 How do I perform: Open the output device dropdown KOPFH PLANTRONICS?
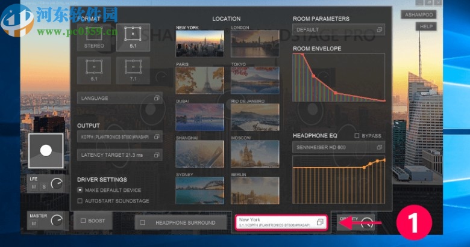119,136
